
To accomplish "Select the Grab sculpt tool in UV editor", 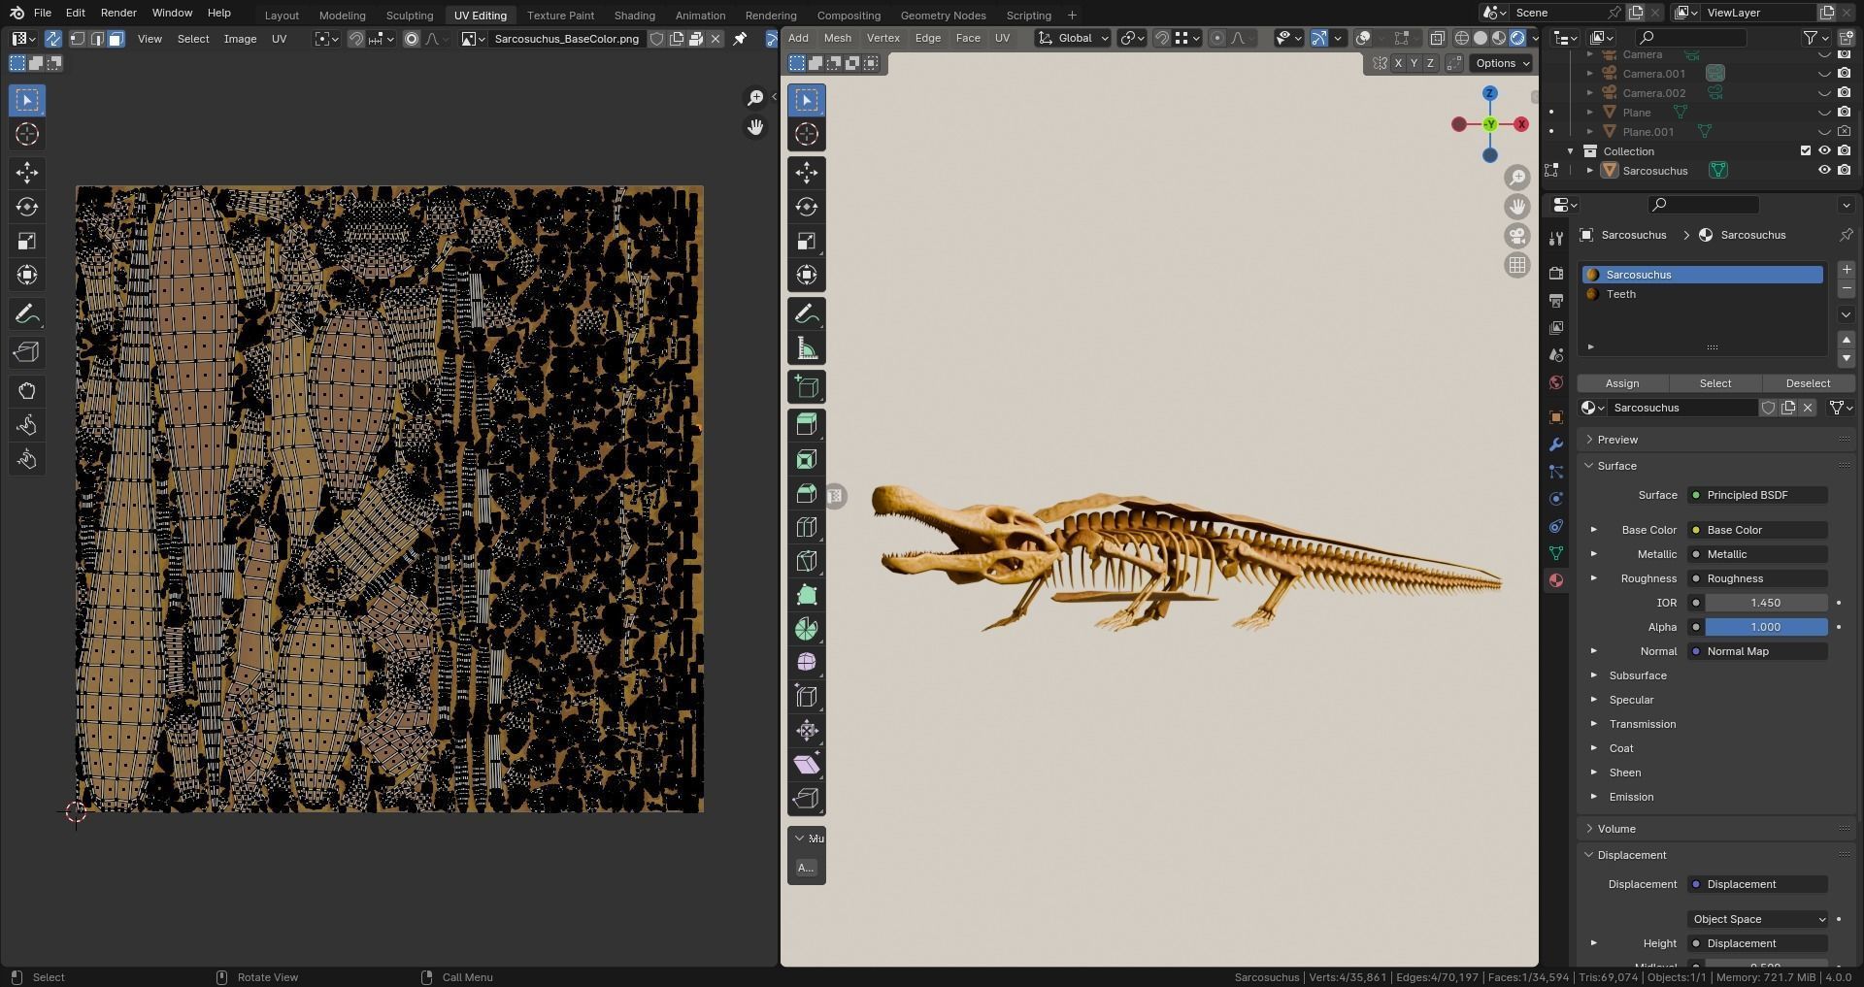I will pyautogui.click(x=27, y=391).
